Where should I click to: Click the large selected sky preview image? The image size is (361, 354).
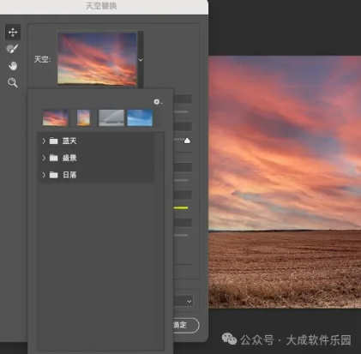97,58
